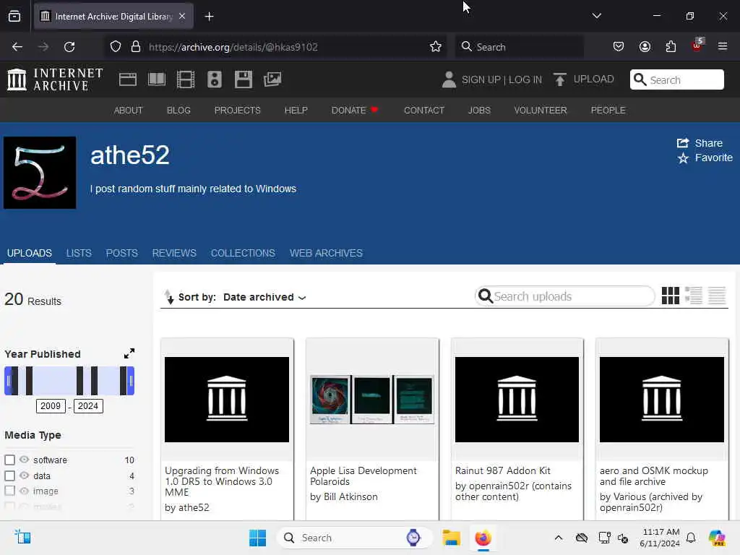Open the Software floppy disk icon

pyautogui.click(x=244, y=79)
